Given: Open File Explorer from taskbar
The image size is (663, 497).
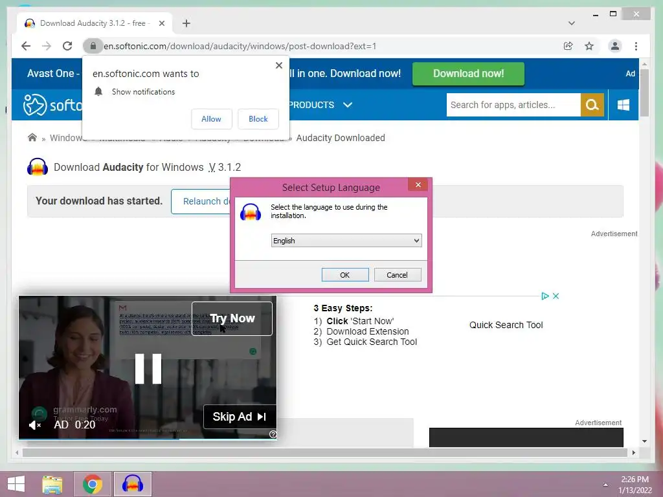Looking at the screenshot, I should click(52, 484).
